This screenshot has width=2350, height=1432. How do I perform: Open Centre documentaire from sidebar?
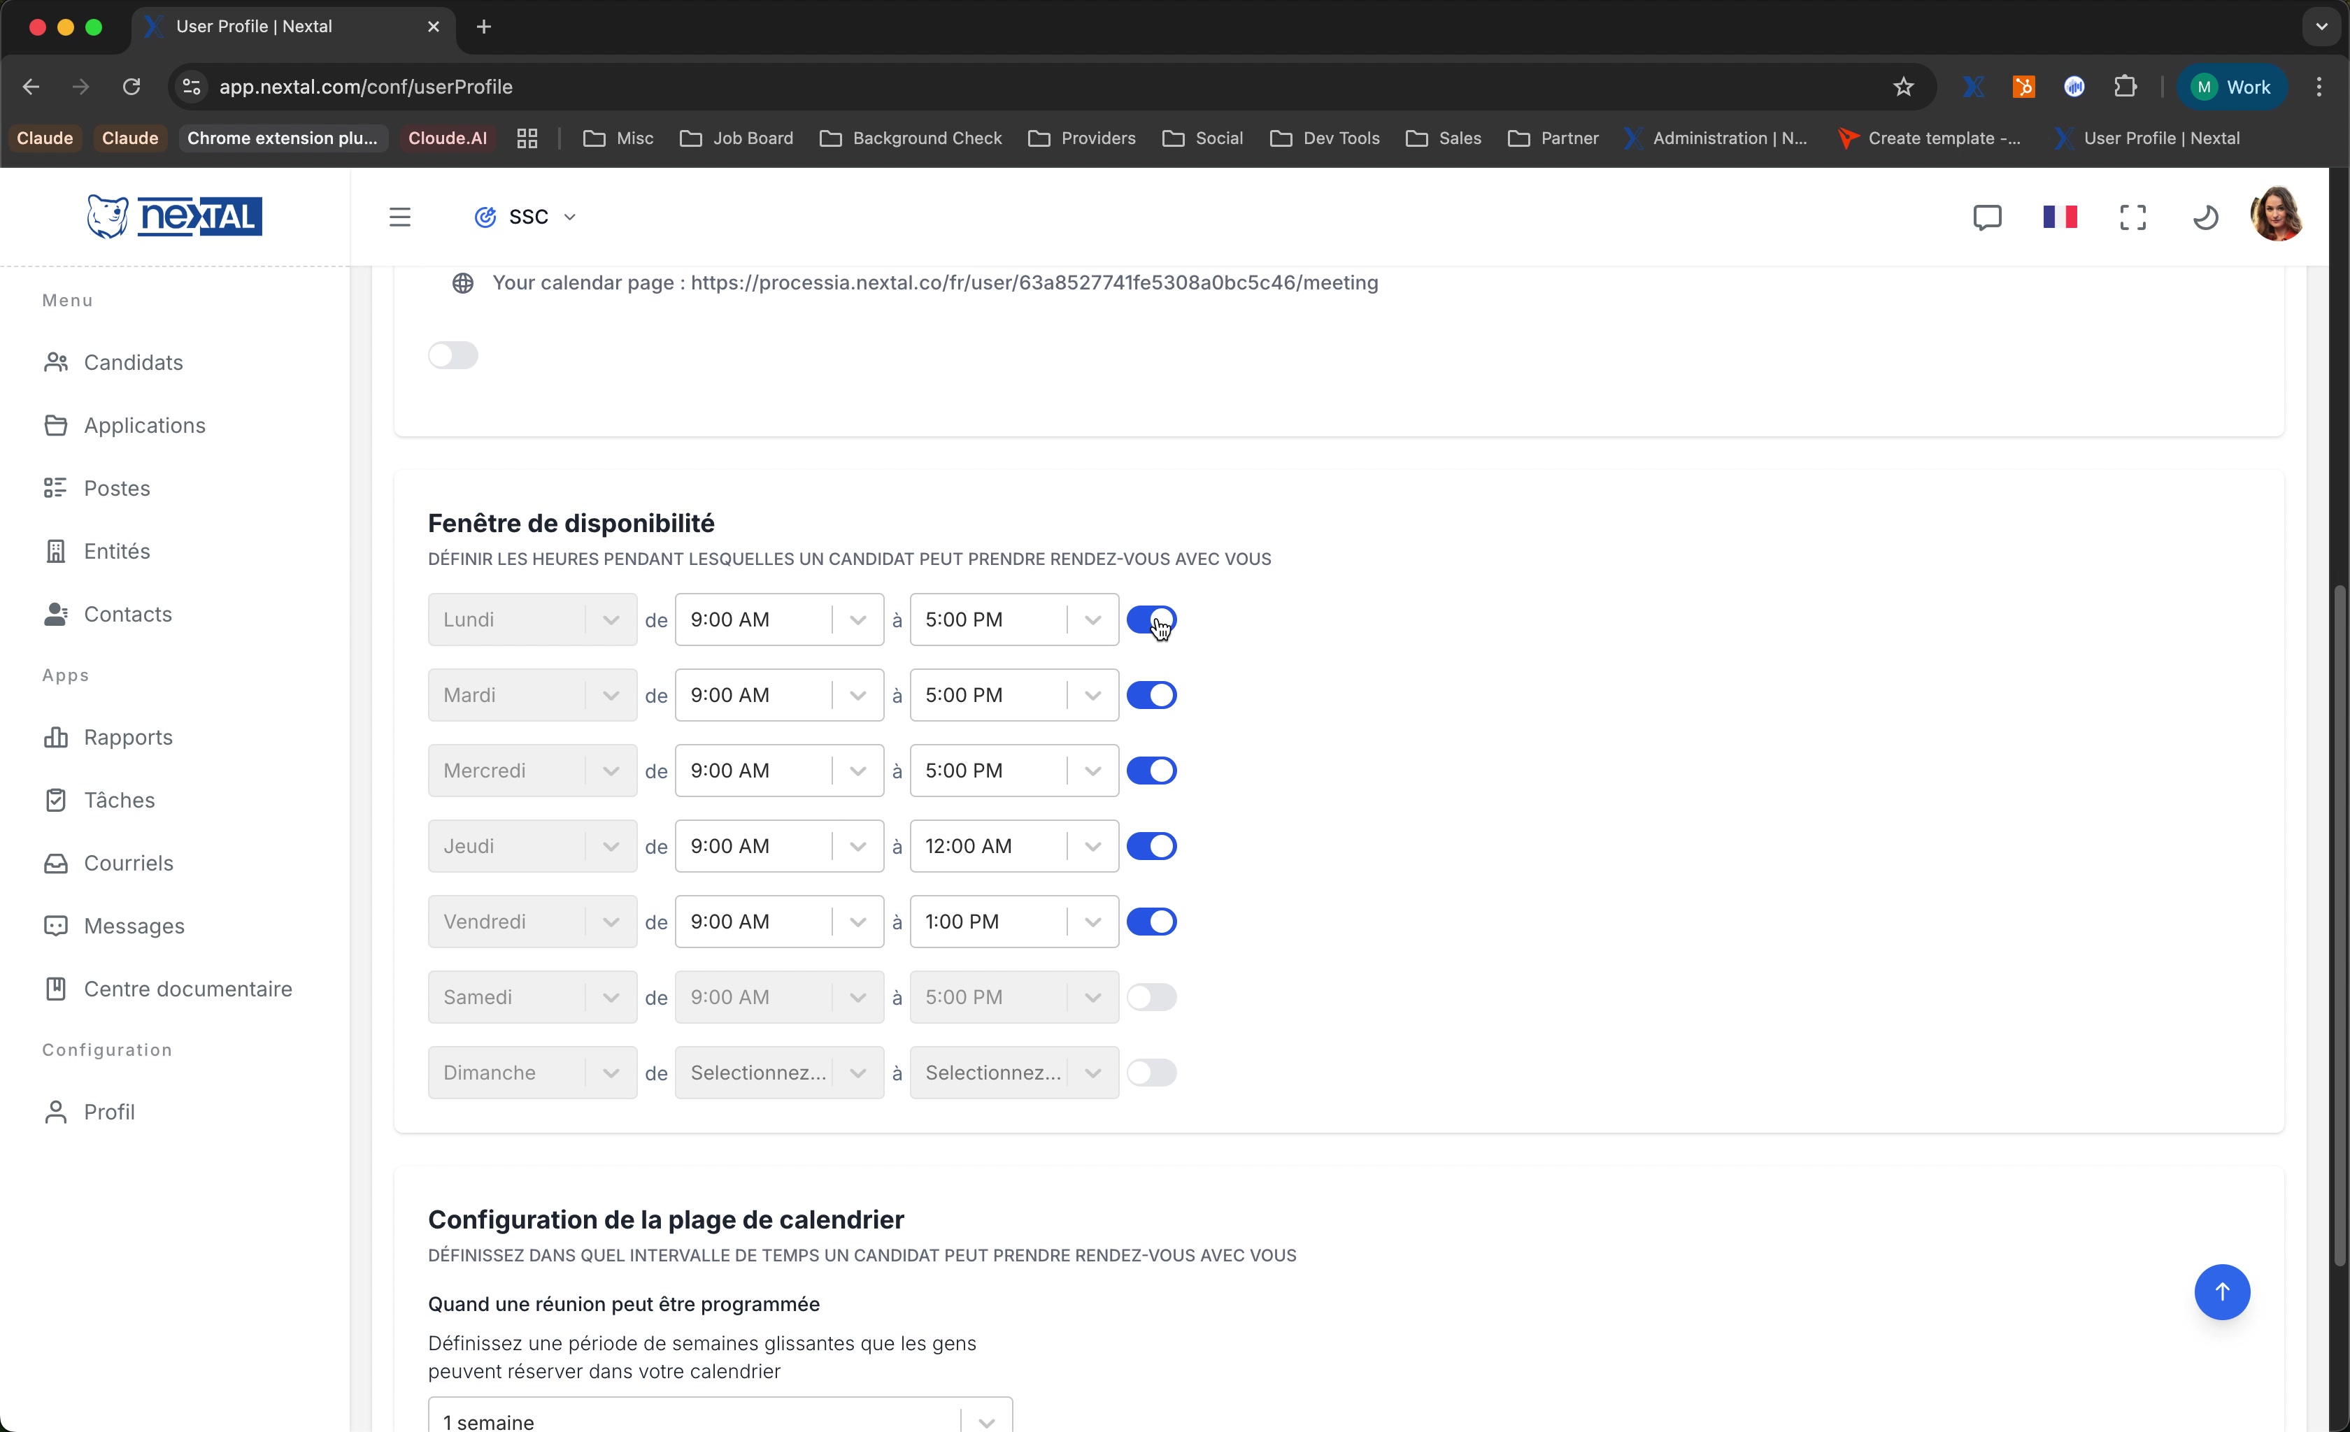(188, 989)
